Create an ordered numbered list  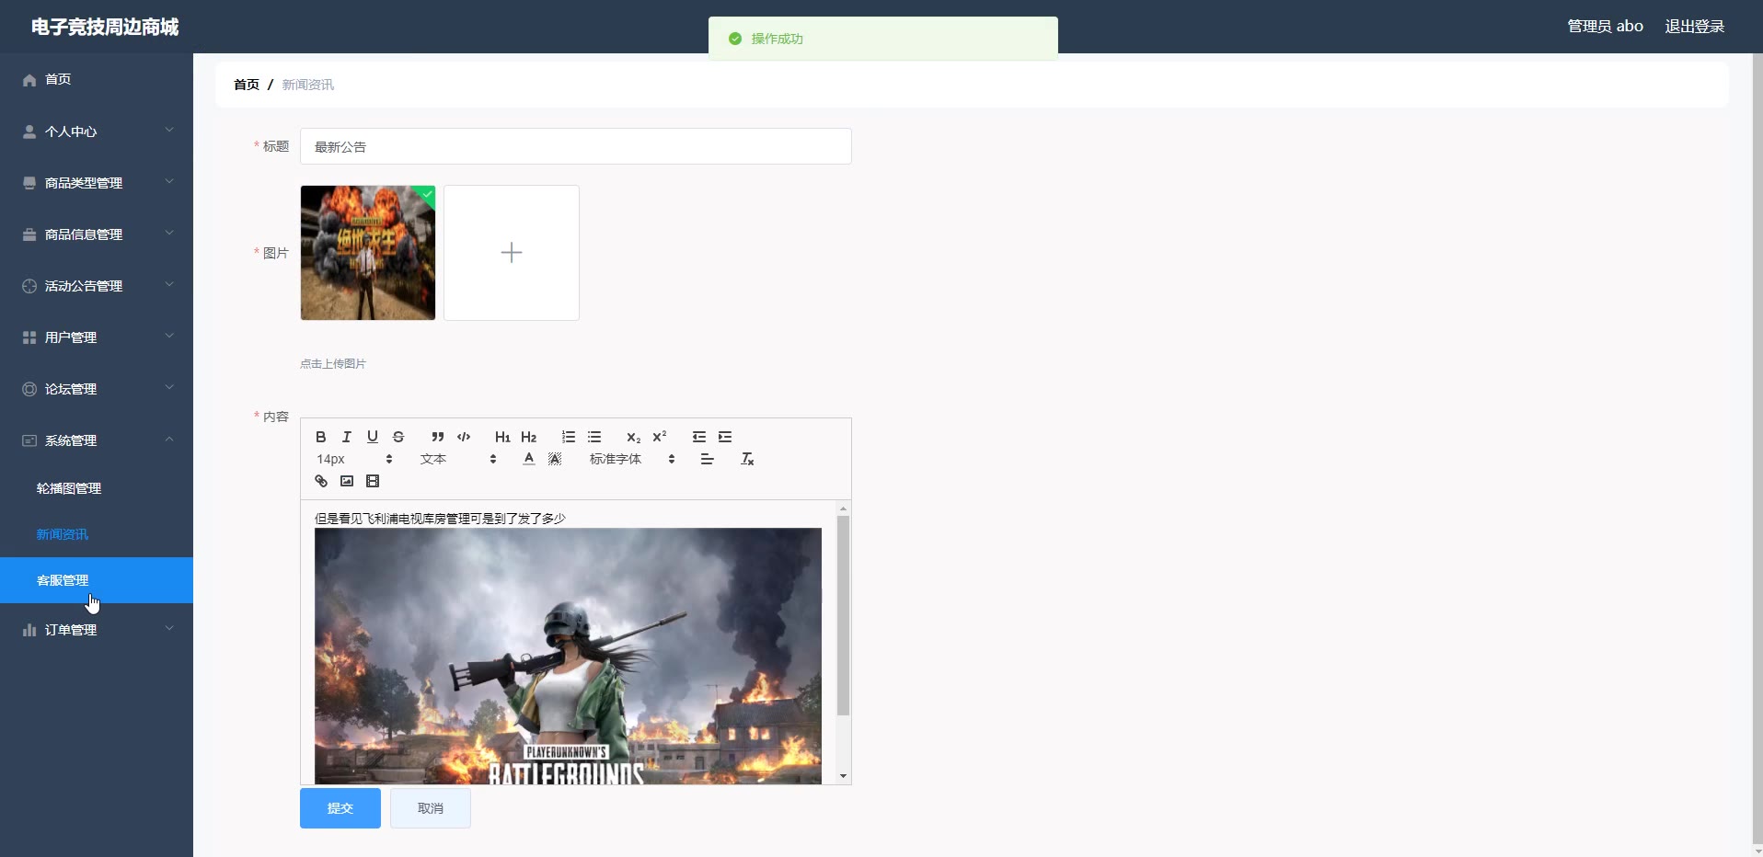pos(569,437)
